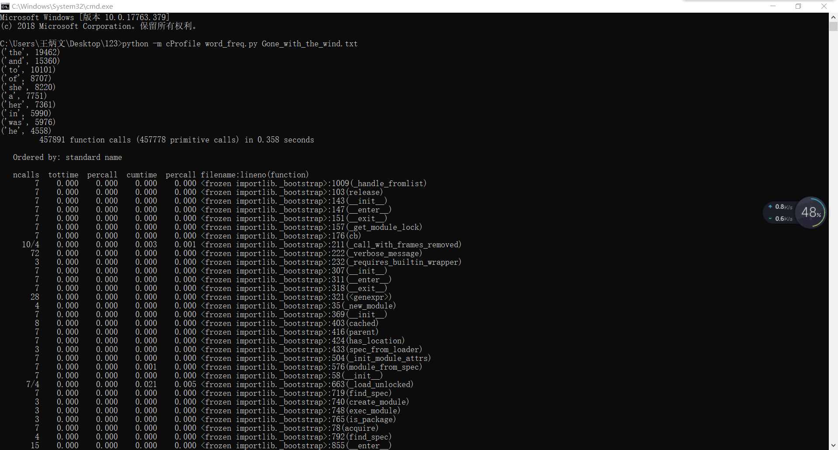The height and width of the screenshot is (450, 838).
Task: Click the 10/4 ncalls value
Action: pos(31,245)
